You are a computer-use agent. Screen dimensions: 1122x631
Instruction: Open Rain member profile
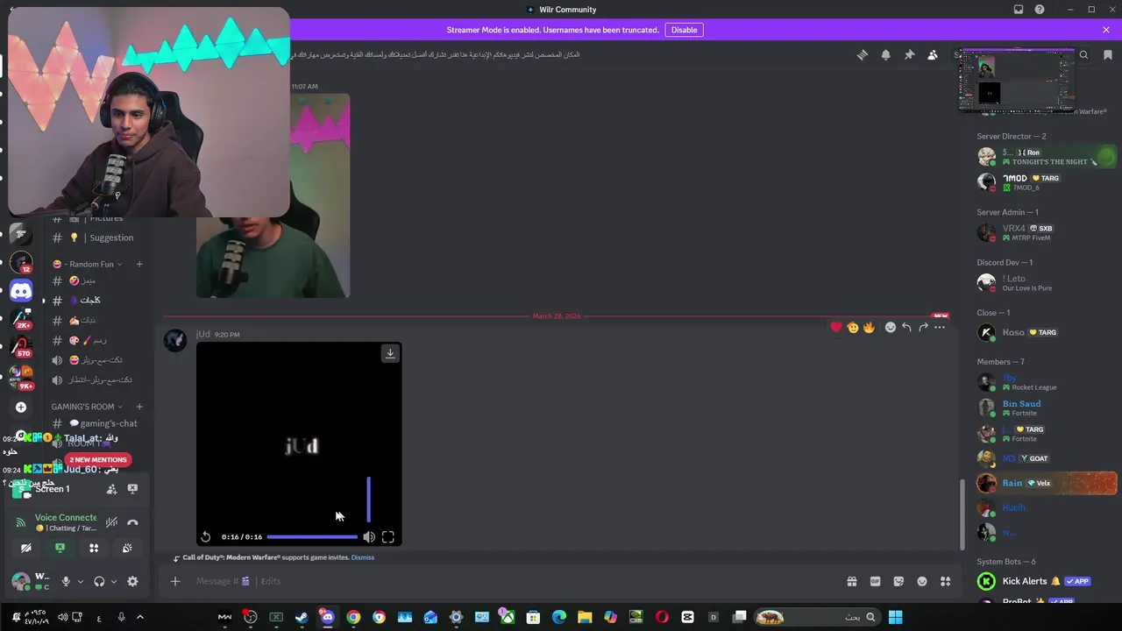pos(1047,483)
